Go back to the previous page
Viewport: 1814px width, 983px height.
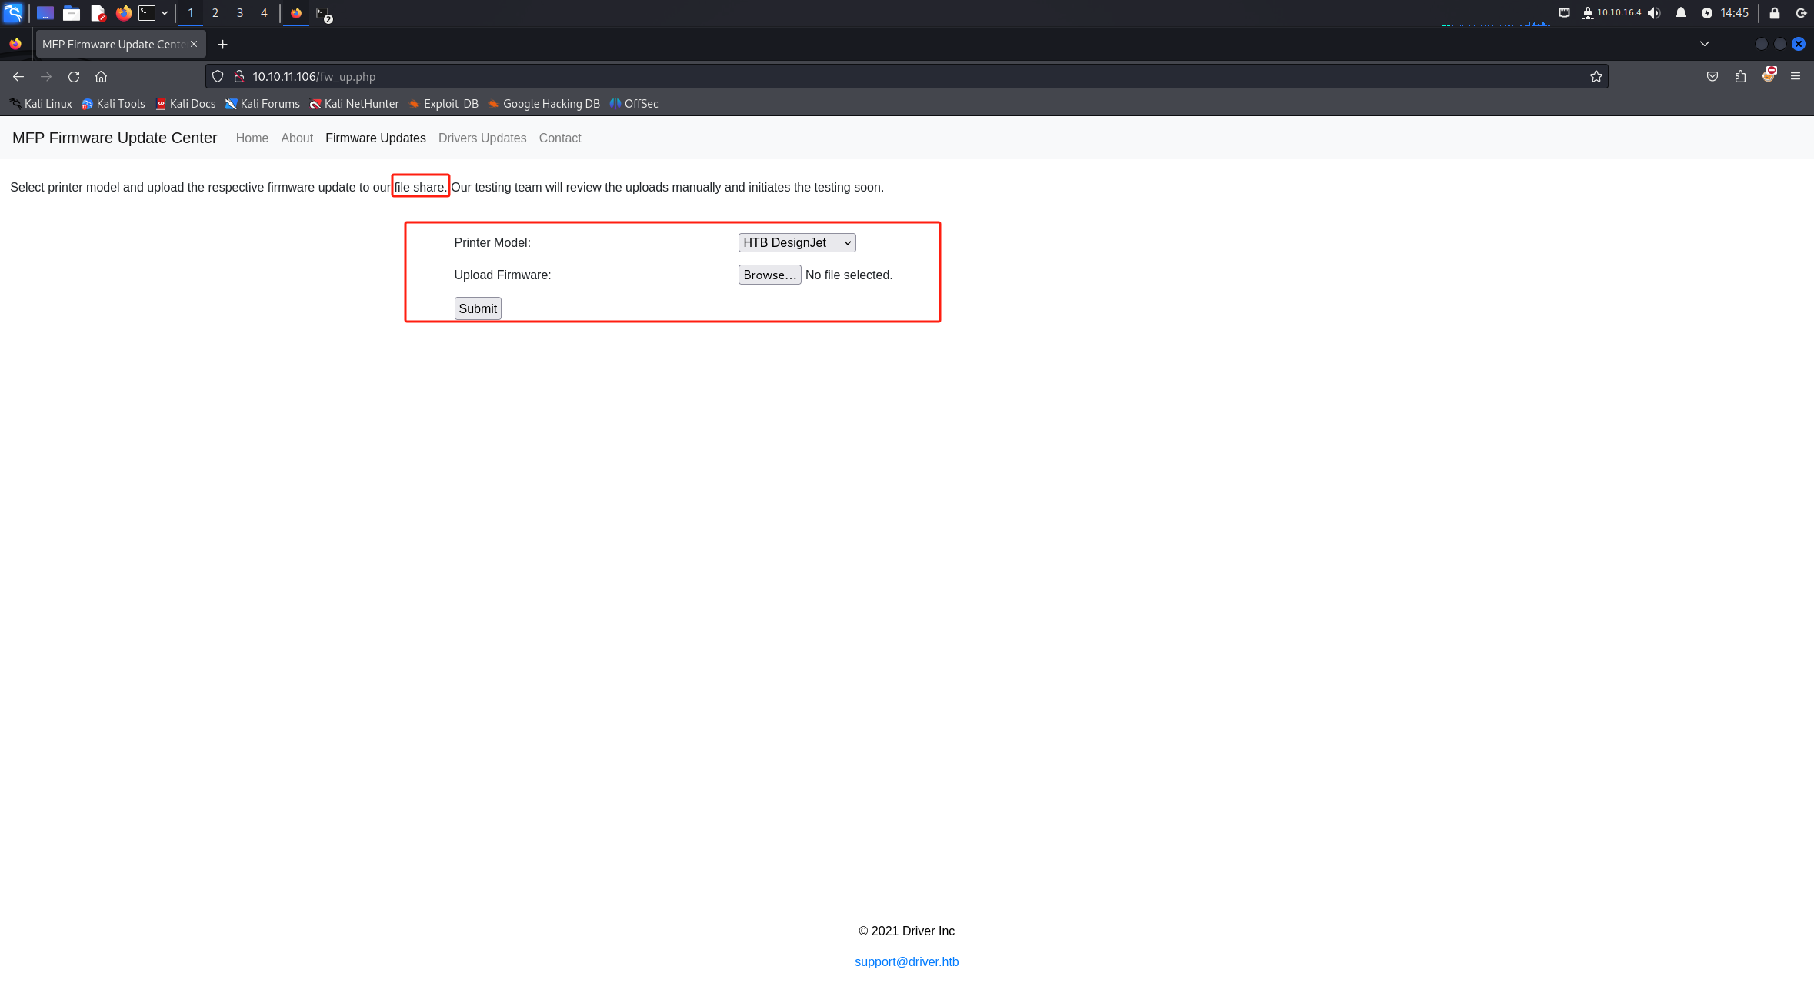18,76
